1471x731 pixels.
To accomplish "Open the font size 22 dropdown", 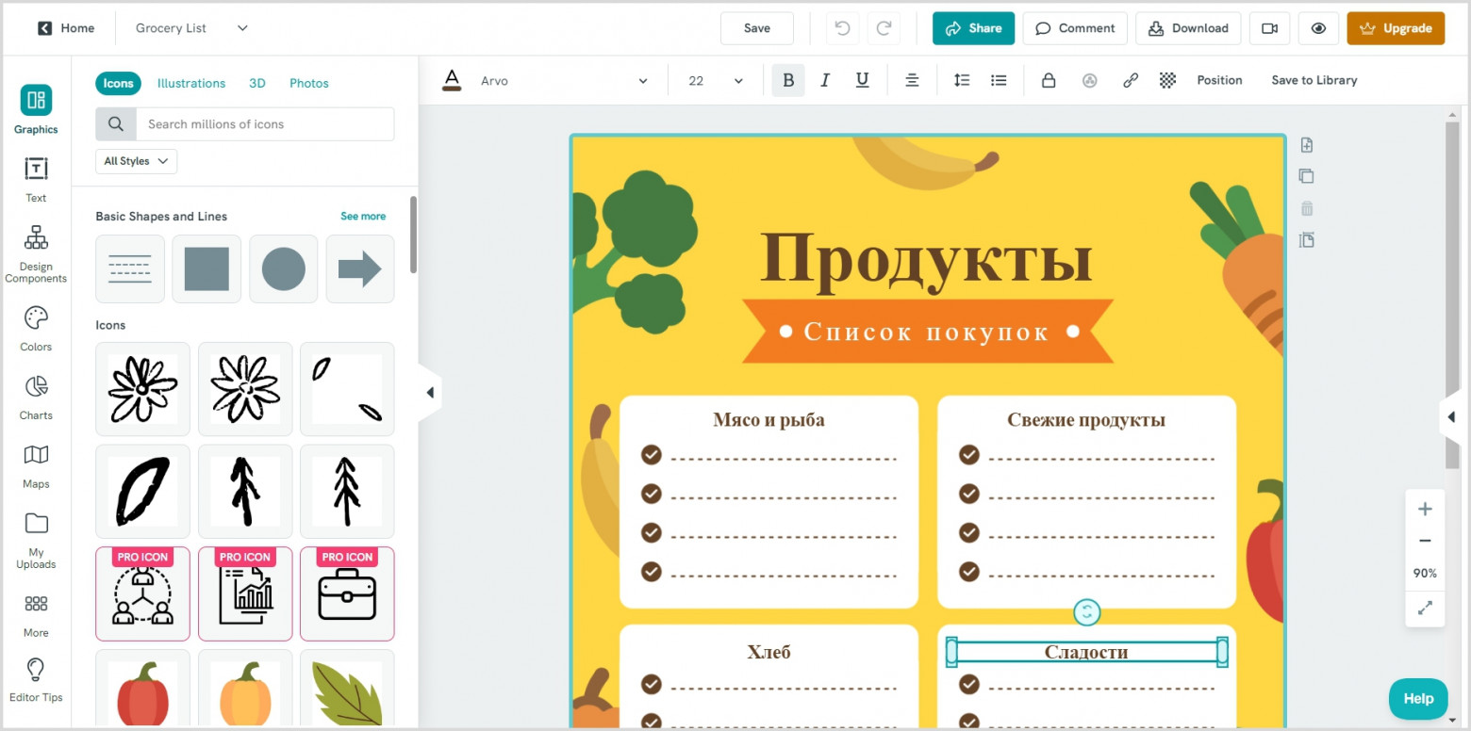I will [716, 81].
